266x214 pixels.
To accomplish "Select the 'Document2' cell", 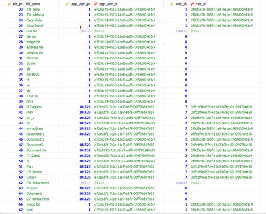I will [x=35, y=145].
